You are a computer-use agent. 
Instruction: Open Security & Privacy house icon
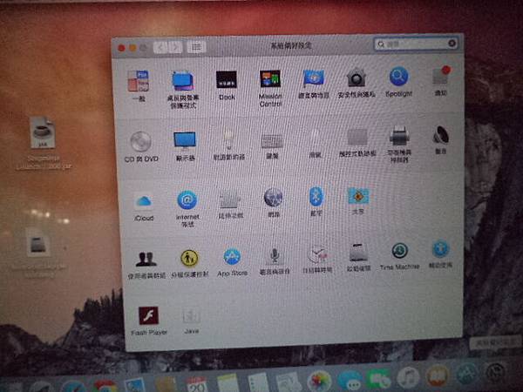click(357, 77)
